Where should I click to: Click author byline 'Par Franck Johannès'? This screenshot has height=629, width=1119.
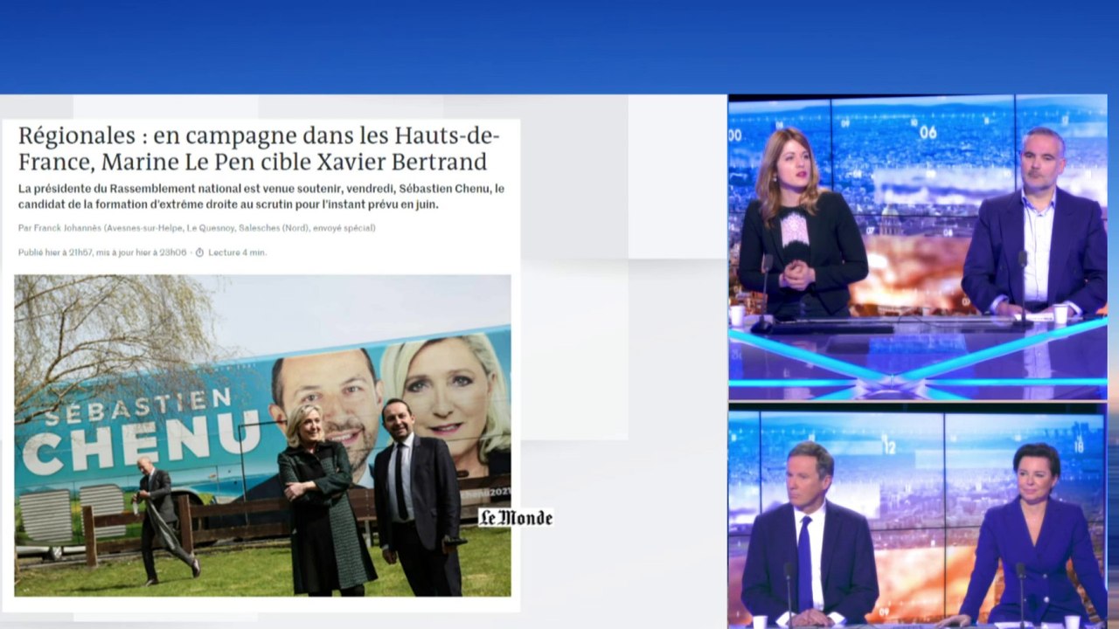[x=197, y=228]
